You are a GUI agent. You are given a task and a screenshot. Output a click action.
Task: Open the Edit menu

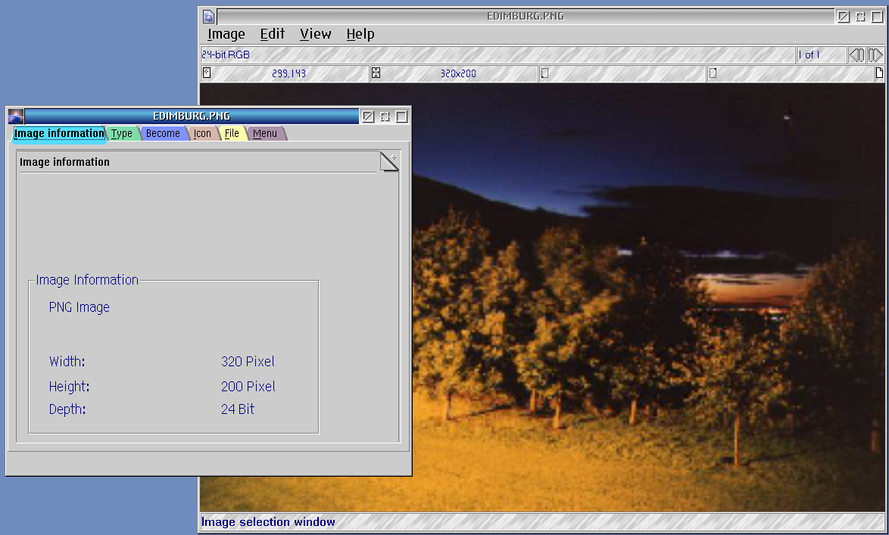[x=272, y=34]
